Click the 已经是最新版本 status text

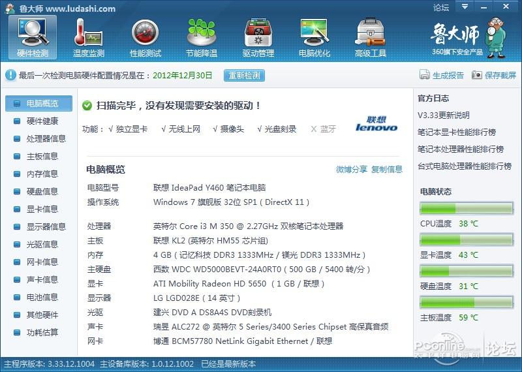pyautogui.click(x=229, y=364)
